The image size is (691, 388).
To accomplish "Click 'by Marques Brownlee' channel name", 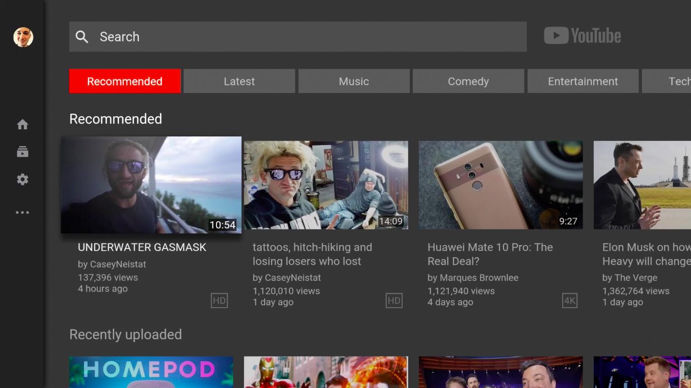I will (x=473, y=278).
